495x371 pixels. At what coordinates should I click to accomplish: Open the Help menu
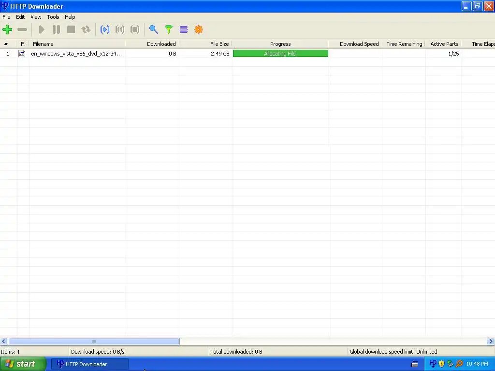coord(70,17)
